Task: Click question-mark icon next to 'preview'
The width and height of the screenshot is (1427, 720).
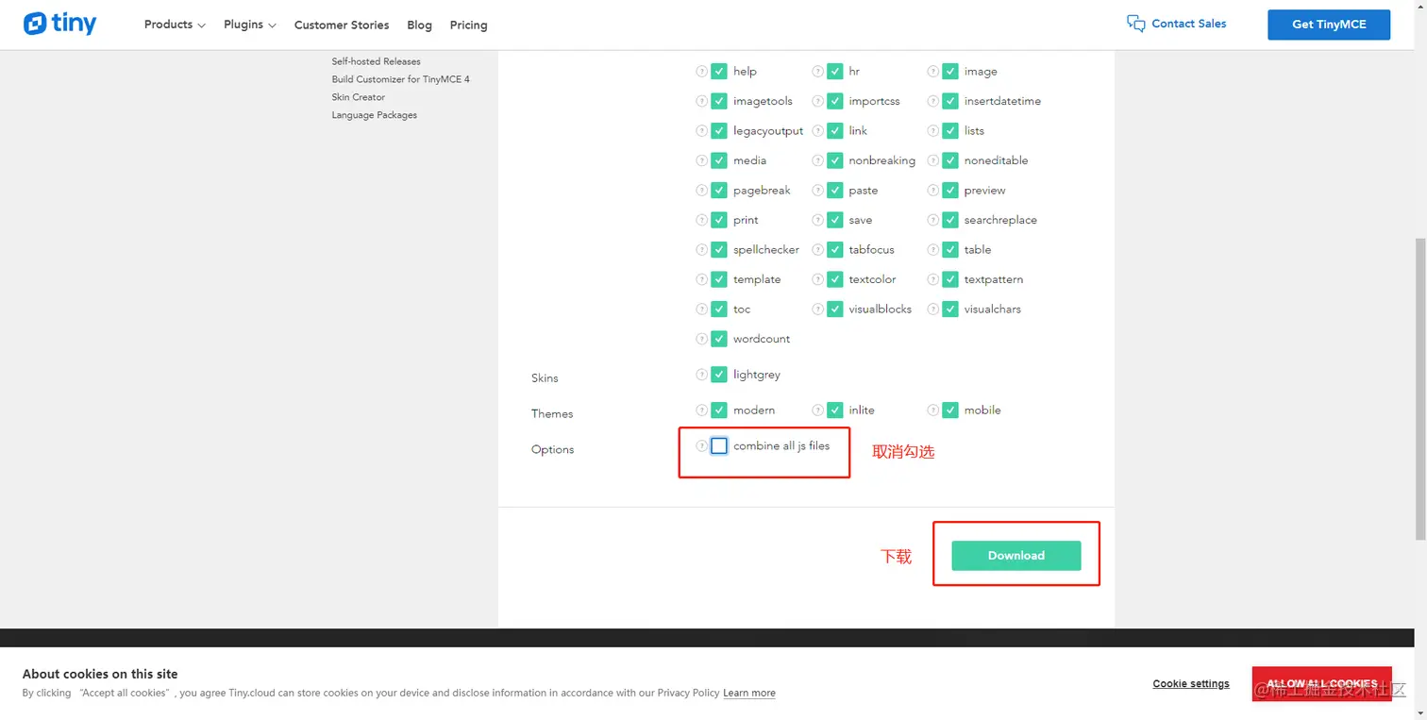Action: pos(932,190)
